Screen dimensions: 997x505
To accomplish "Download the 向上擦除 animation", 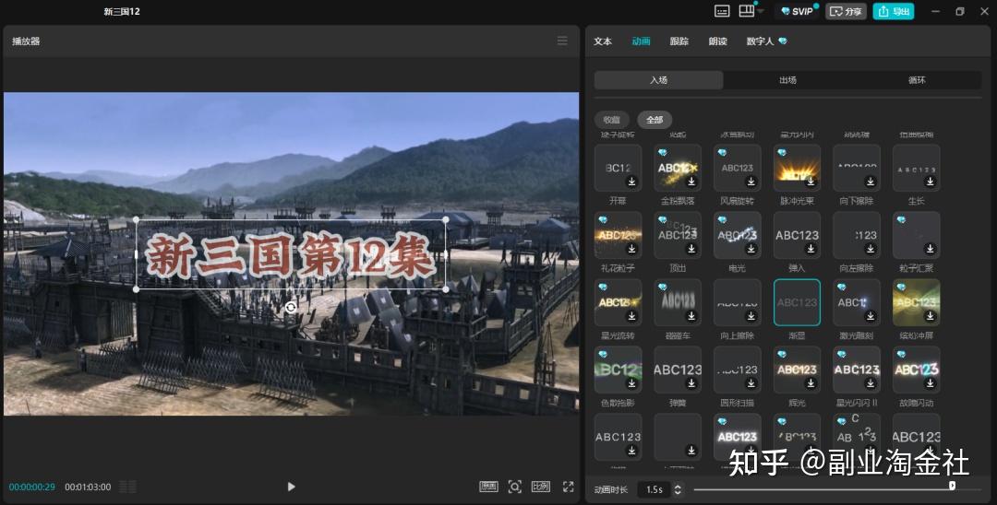I will pos(751,316).
